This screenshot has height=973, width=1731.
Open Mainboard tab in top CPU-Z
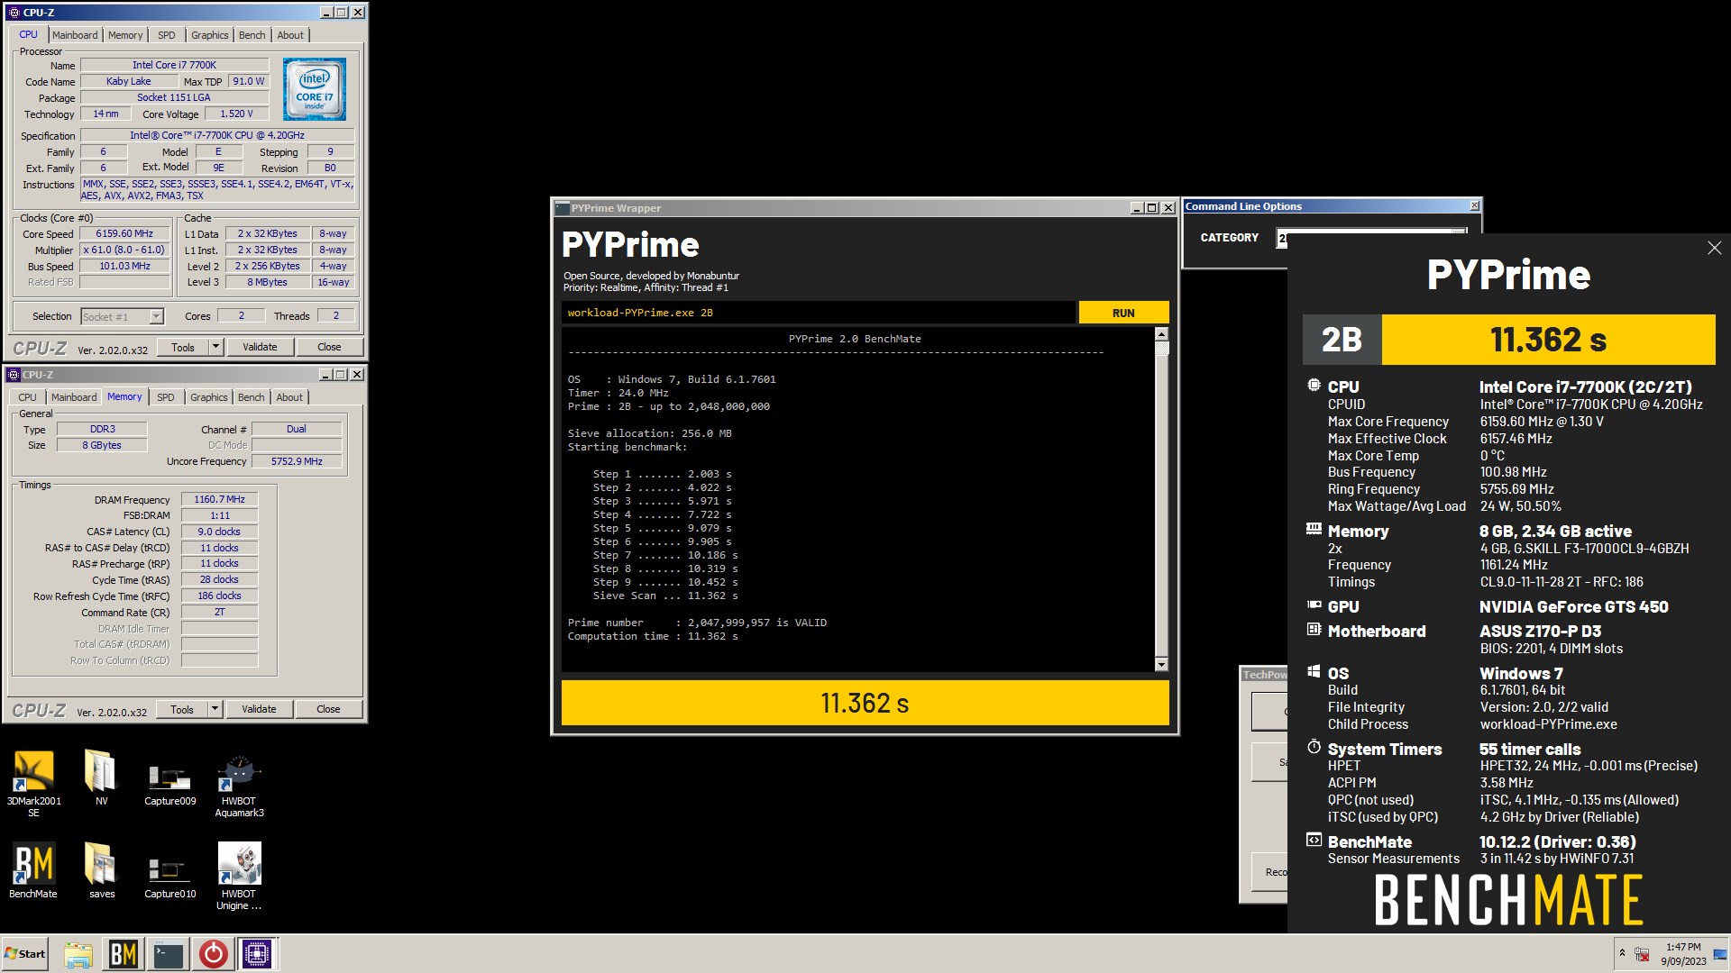point(75,35)
